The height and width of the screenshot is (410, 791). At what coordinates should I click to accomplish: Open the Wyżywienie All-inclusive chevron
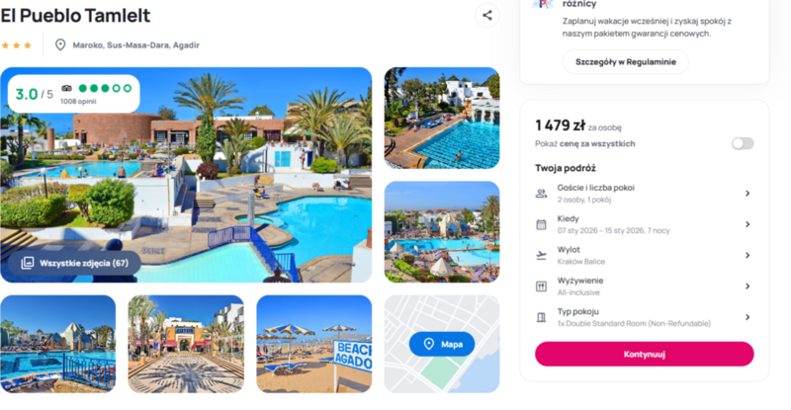pyautogui.click(x=747, y=287)
